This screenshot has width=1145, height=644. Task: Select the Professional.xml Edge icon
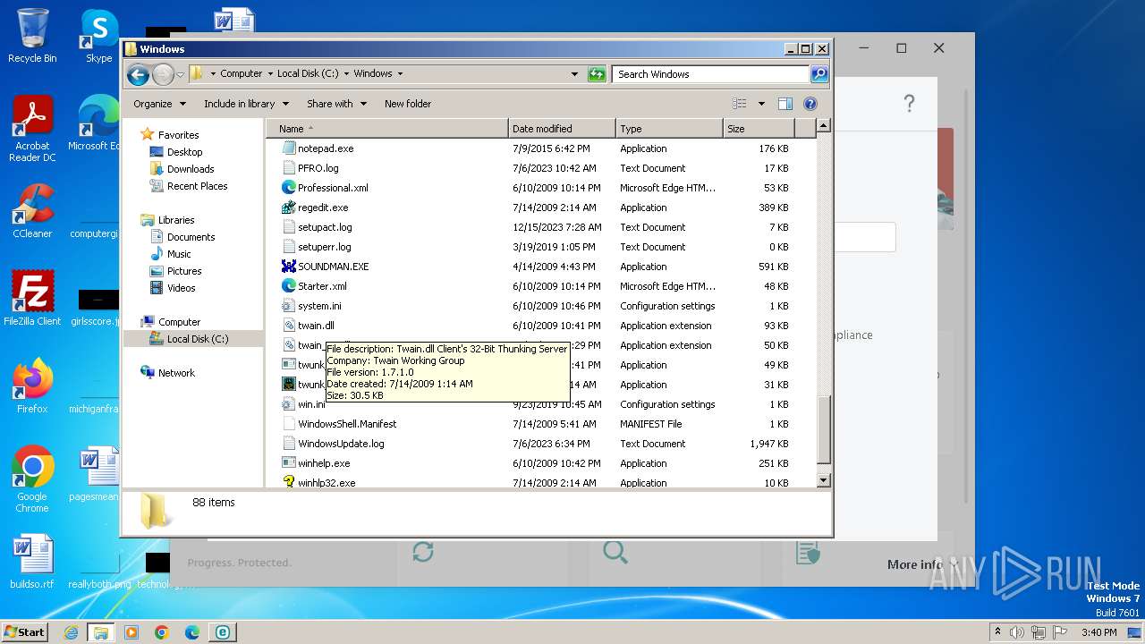[288, 188]
